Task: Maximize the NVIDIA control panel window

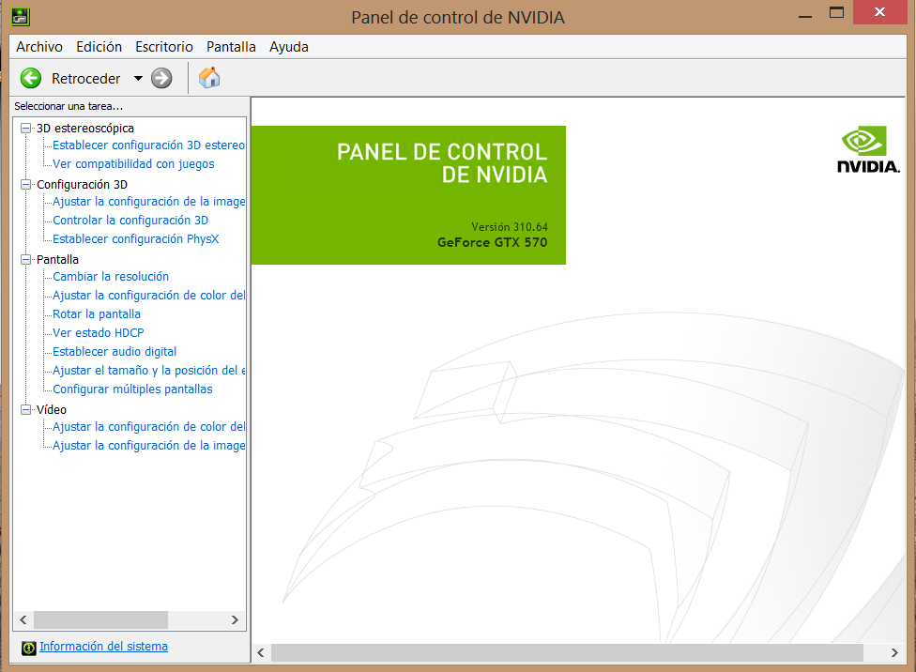Action: tap(836, 12)
